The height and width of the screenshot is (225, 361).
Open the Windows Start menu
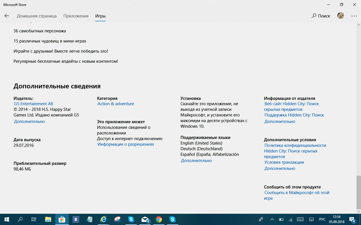pyautogui.click(x=7, y=219)
